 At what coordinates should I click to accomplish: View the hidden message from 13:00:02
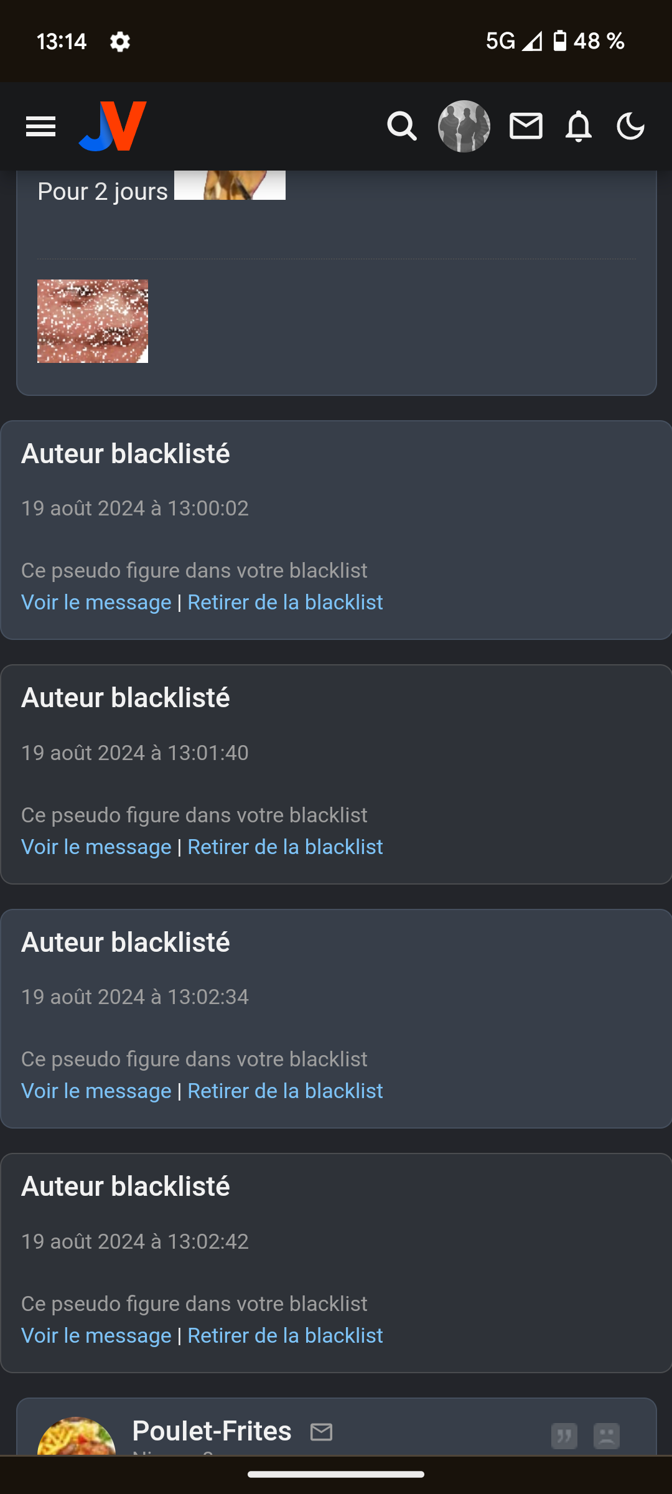(x=96, y=602)
